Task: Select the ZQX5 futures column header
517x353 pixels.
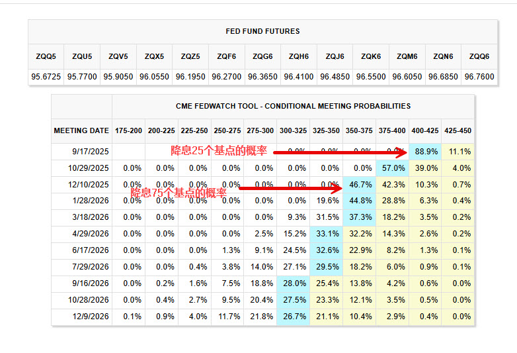Action: [154, 56]
